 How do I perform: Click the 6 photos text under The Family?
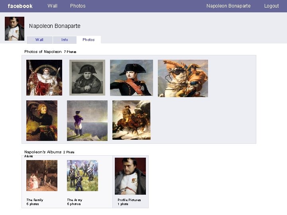[x=33, y=204]
